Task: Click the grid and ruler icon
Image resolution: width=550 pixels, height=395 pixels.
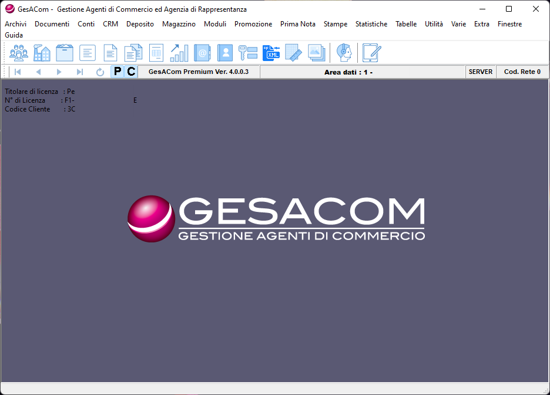Action: click(294, 53)
